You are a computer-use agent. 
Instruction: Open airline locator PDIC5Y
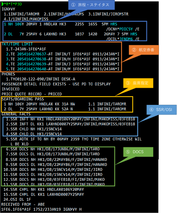(x=126, y=29)
